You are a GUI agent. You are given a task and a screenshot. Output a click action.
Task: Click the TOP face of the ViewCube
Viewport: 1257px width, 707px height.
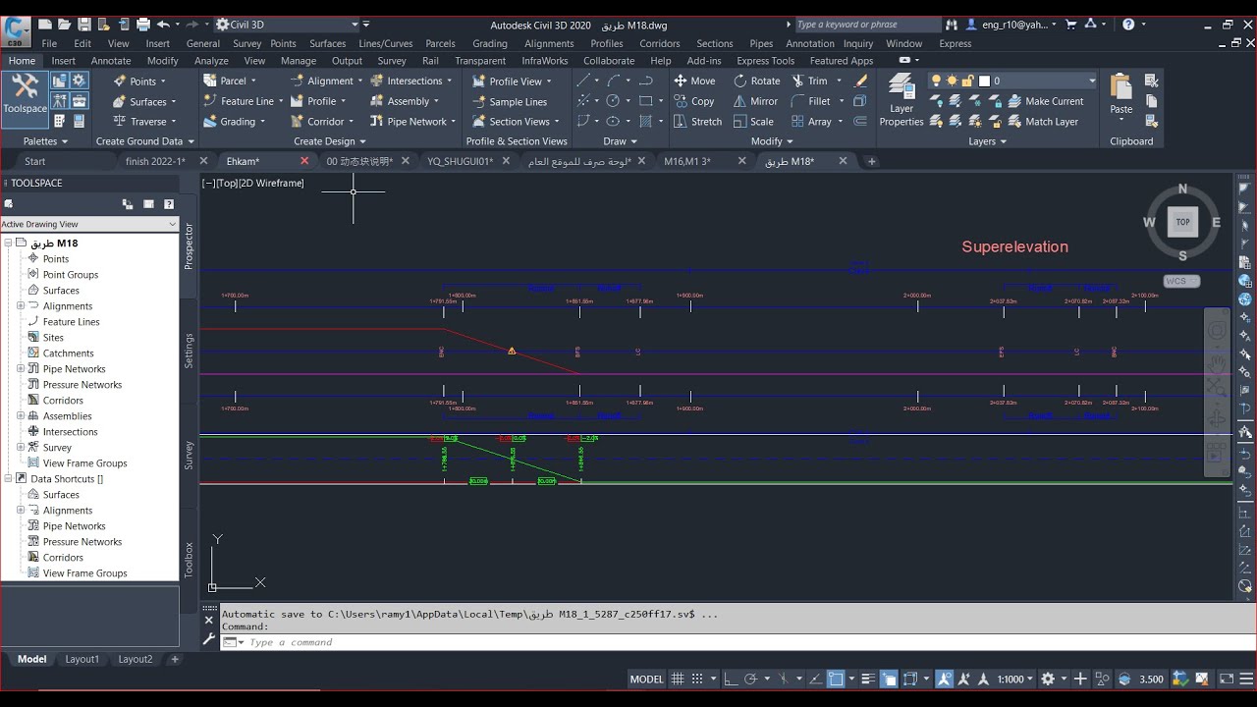click(1182, 222)
